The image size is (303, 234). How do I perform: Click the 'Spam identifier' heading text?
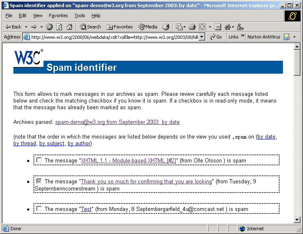click(x=81, y=67)
